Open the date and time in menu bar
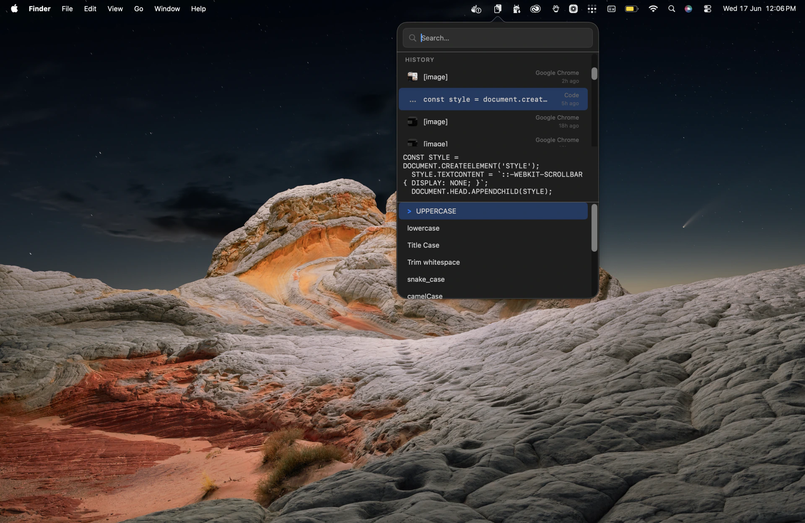Image resolution: width=805 pixels, height=523 pixels. [x=759, y=8]
